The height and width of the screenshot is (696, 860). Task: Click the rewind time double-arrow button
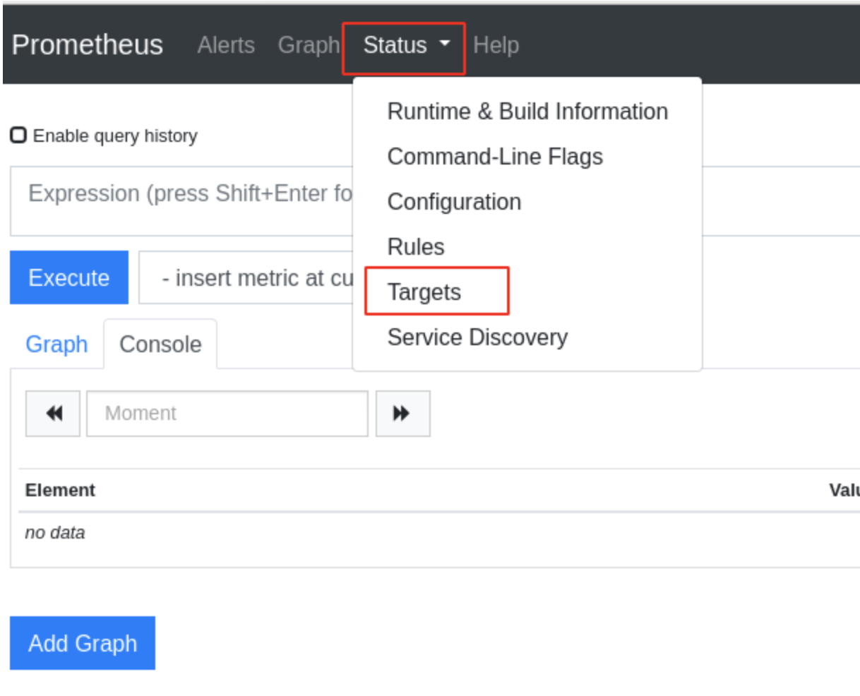pos(53,414)
